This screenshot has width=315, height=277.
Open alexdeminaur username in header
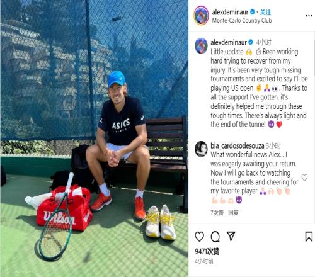click(230, 13)
